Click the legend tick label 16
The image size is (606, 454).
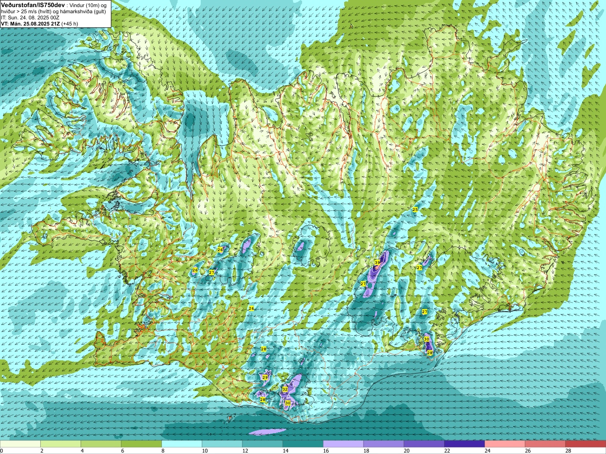click(x=325, y=451)
